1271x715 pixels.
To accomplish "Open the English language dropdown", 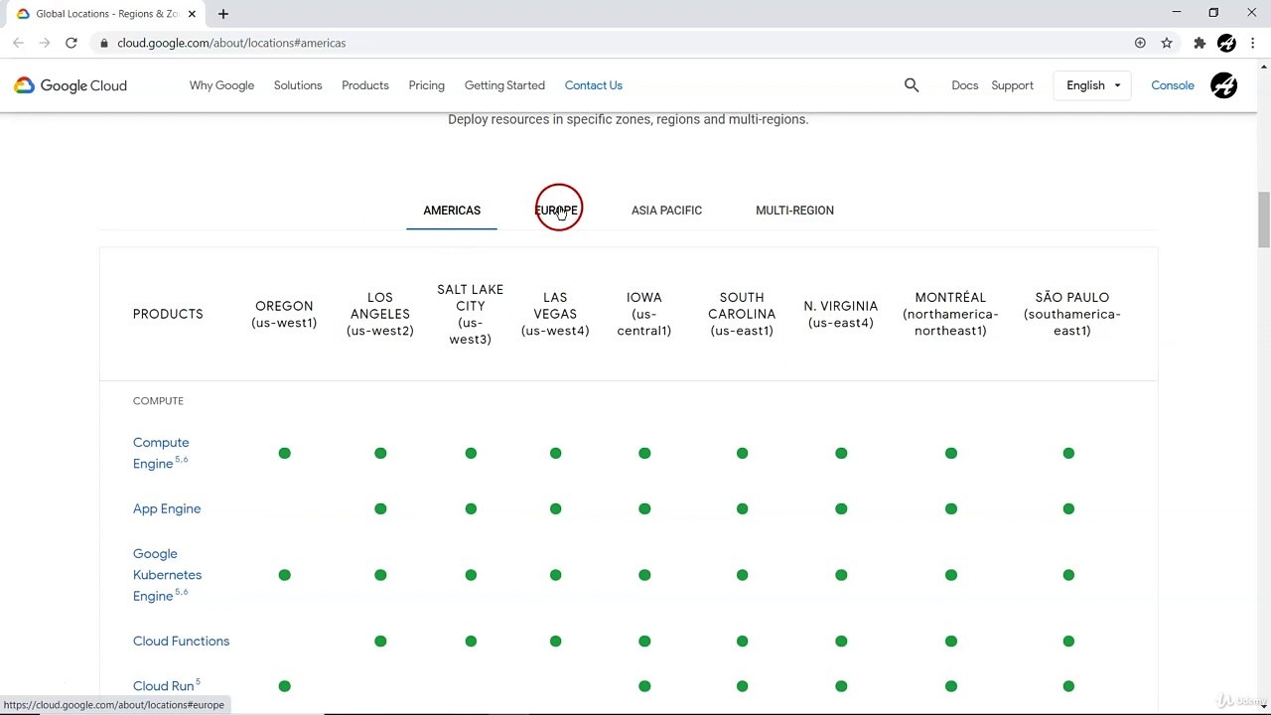I will [1092, 85].
